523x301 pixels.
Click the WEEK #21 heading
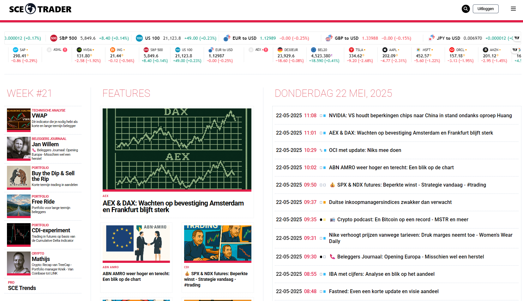click(29, 93)
